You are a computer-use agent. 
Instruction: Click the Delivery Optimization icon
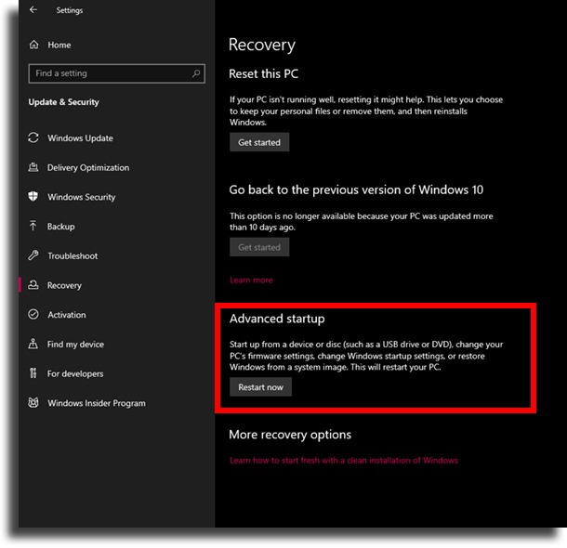tap(33, 167)
